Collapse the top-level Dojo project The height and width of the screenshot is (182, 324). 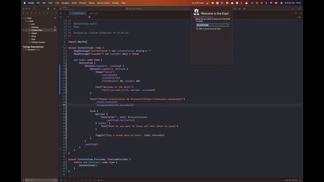[x=23, y=18]
